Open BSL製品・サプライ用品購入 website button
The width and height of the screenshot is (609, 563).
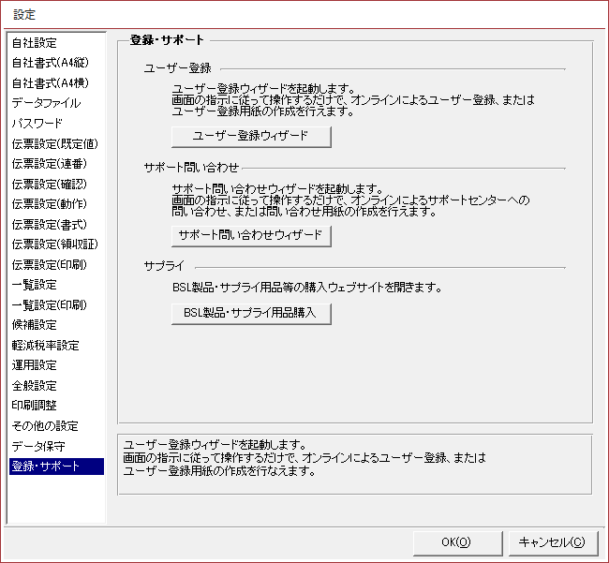[x=251, y=314]
